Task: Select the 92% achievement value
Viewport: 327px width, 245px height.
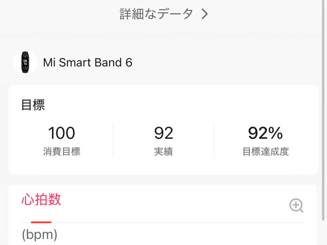Action: click(265, 133)
